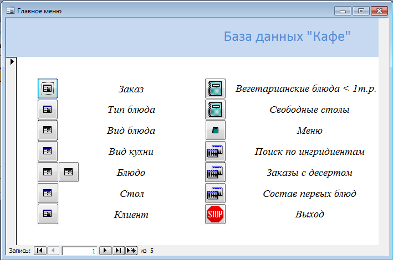Open the first Блюдо form button
Screen dimensions: 393x260
tap(48, 172)
